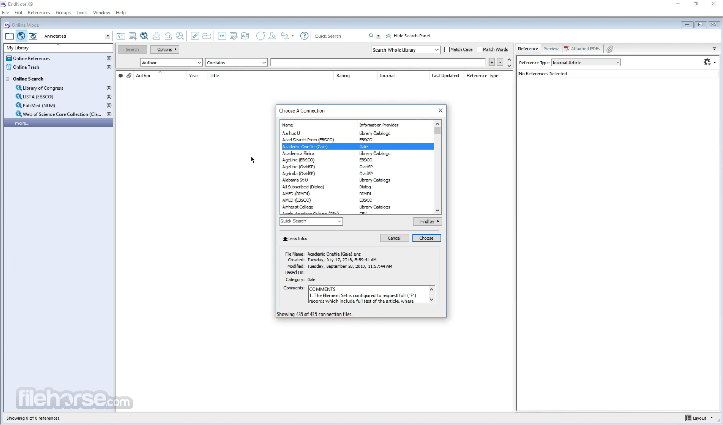723x425 pixels.
Task: Click the Quick Search magnifier icon
Action: tap(371, 36)
